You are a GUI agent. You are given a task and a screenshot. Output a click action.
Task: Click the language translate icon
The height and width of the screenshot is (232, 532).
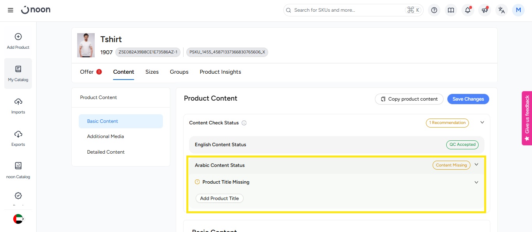[502, 10]
